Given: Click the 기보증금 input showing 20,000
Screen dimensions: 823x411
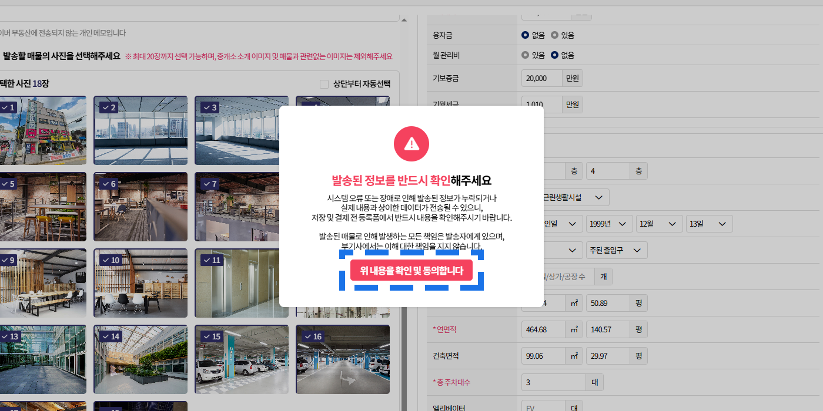Looking at the screenshot, I should pos(541,78).
